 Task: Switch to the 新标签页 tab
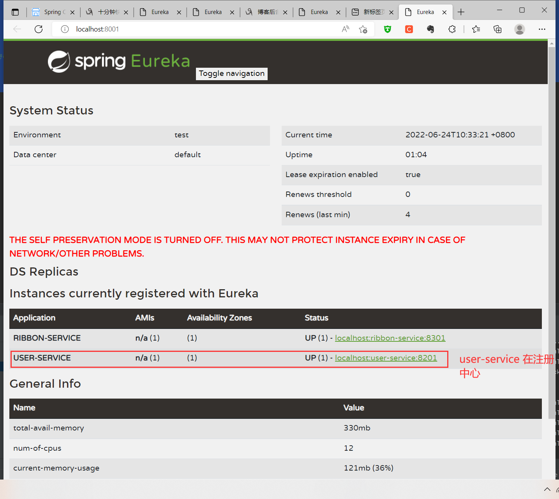(x=372, y=12)
